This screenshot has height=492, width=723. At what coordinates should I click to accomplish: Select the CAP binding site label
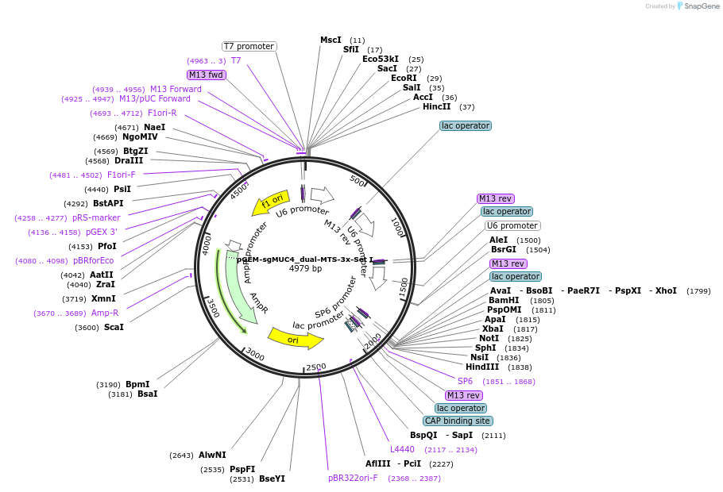click(x=458, y=421)
